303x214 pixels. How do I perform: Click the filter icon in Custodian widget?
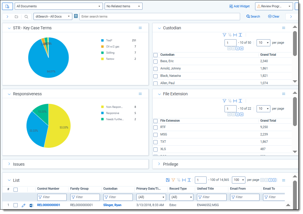coord(224,35)
